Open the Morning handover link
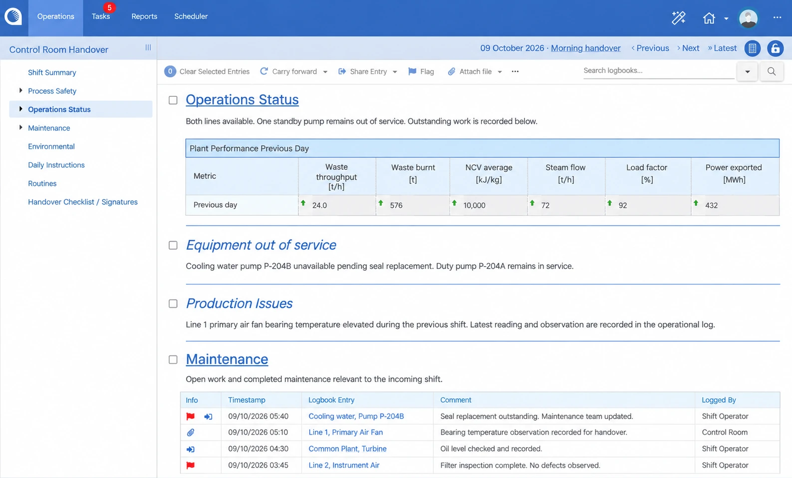 pyautogui.click(x=586, y=48)
